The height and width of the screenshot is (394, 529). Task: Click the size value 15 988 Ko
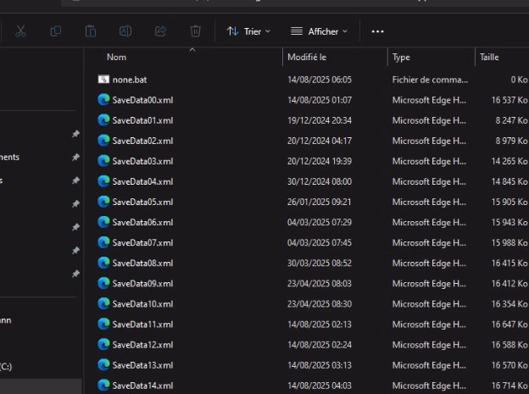pos(510,243)
